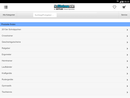Expand the Crosstrainer category arrow

click(127, 36)
